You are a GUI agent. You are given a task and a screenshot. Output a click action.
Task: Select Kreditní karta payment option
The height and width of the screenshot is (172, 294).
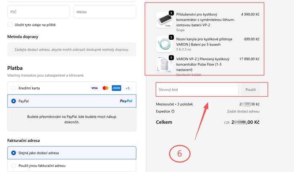click(14, 88)
